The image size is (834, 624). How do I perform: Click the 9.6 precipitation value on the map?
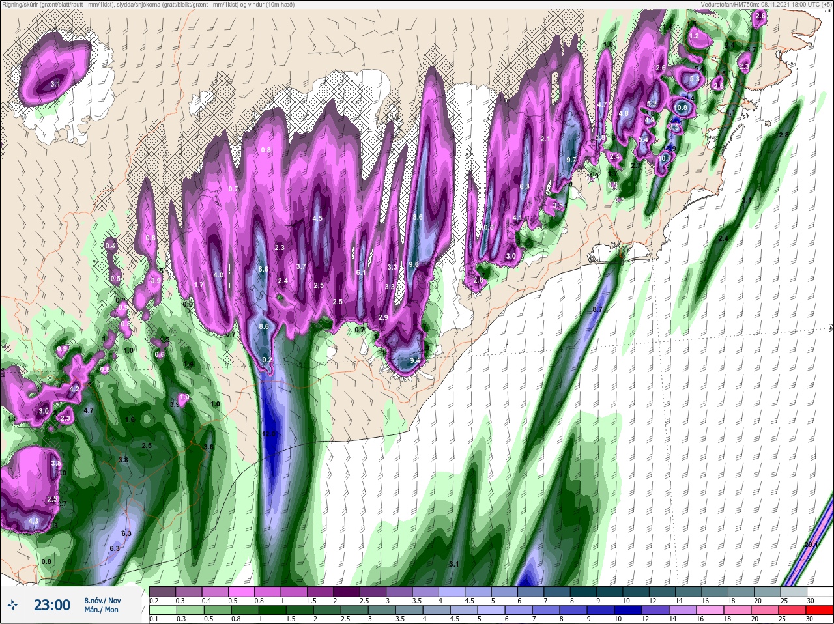413,264
